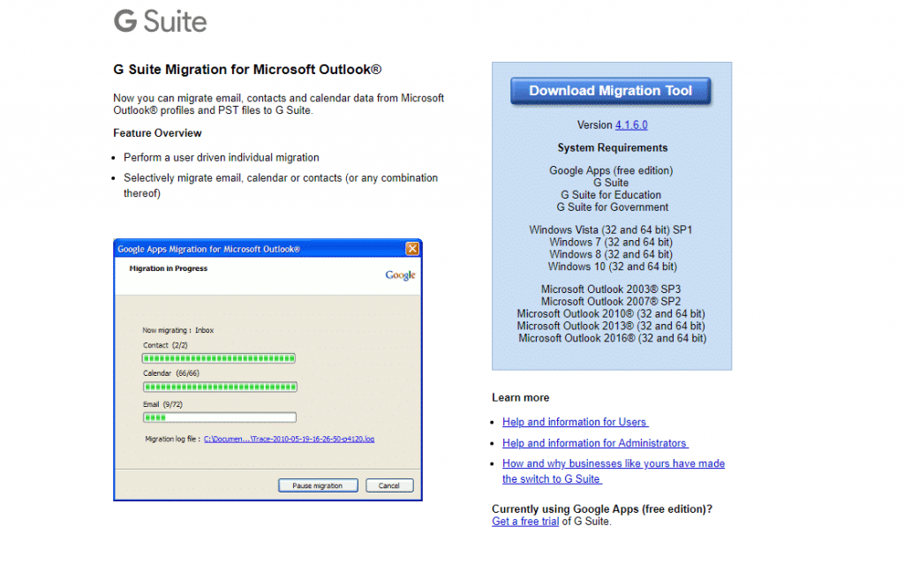Viewport: 904px width, 564px height.
Task: Click 'Microsoft Outlook 2013®' line
Action: (x=611, y=326)
